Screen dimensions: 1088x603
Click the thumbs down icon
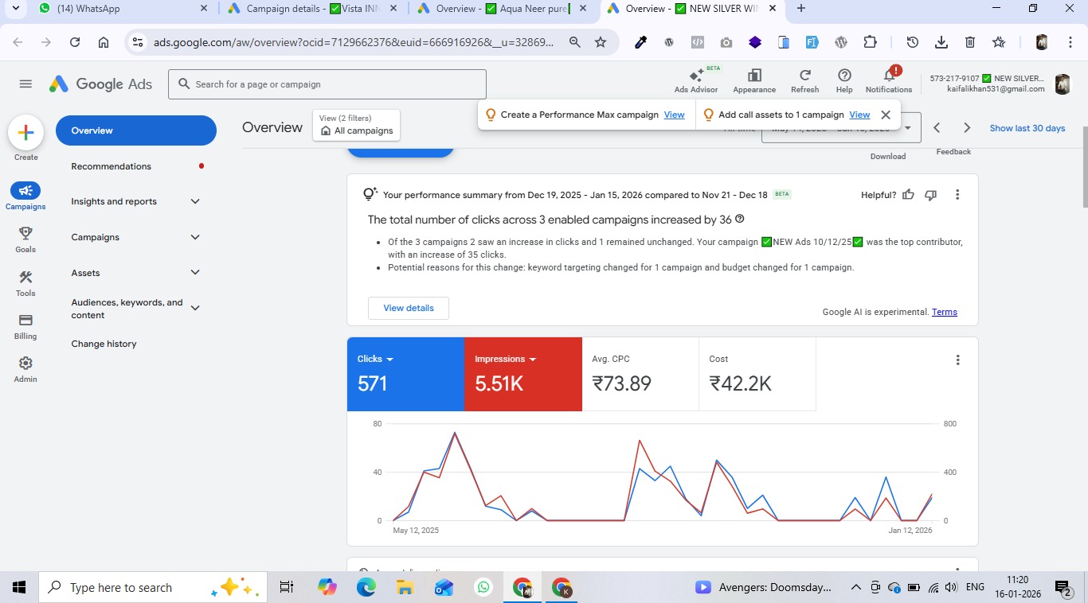(930, 195)
